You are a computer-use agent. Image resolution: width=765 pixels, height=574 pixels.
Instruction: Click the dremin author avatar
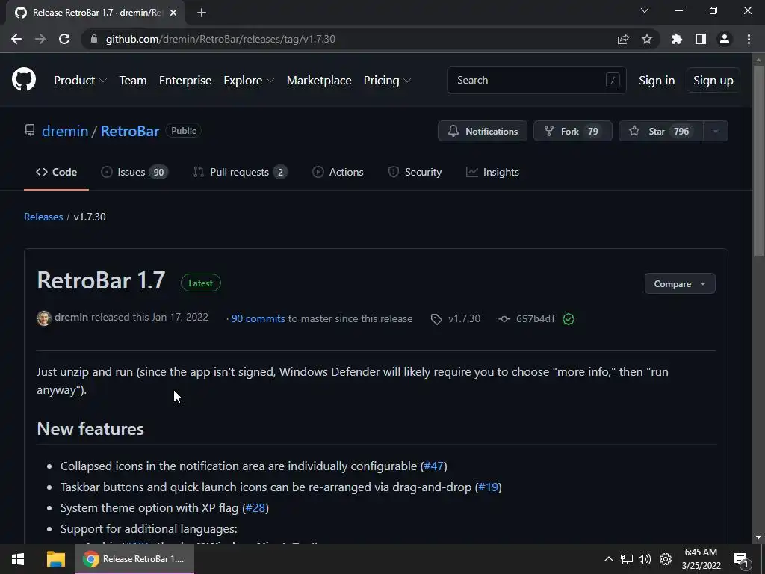point(44,318)
